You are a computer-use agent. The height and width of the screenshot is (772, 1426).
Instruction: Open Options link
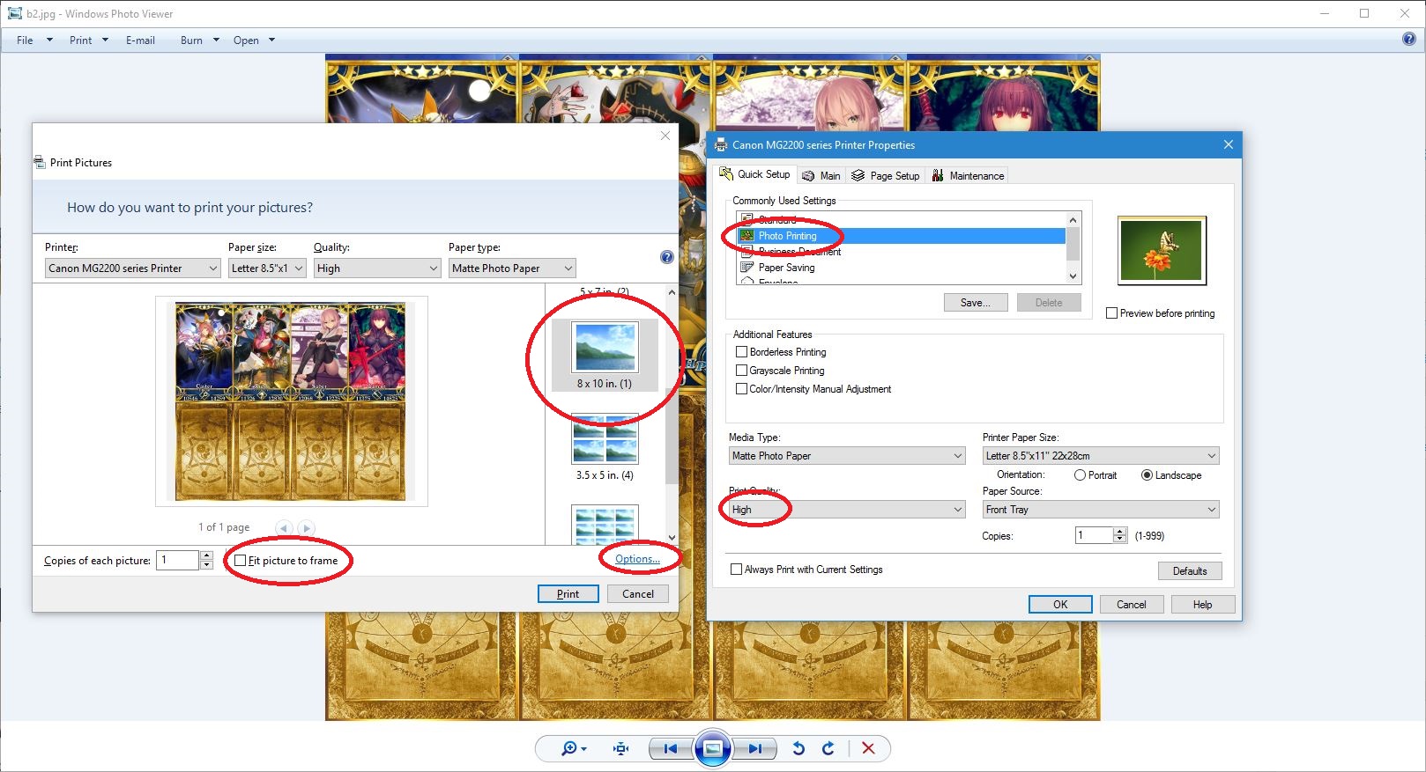637,559
